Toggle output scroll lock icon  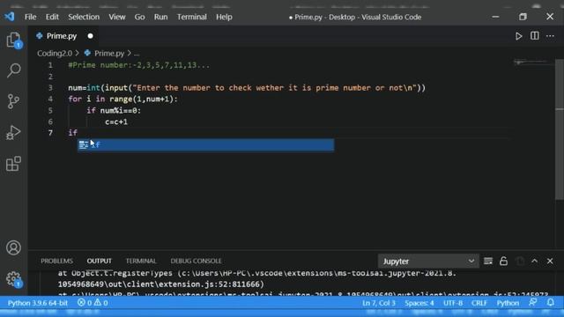(503, 261)
